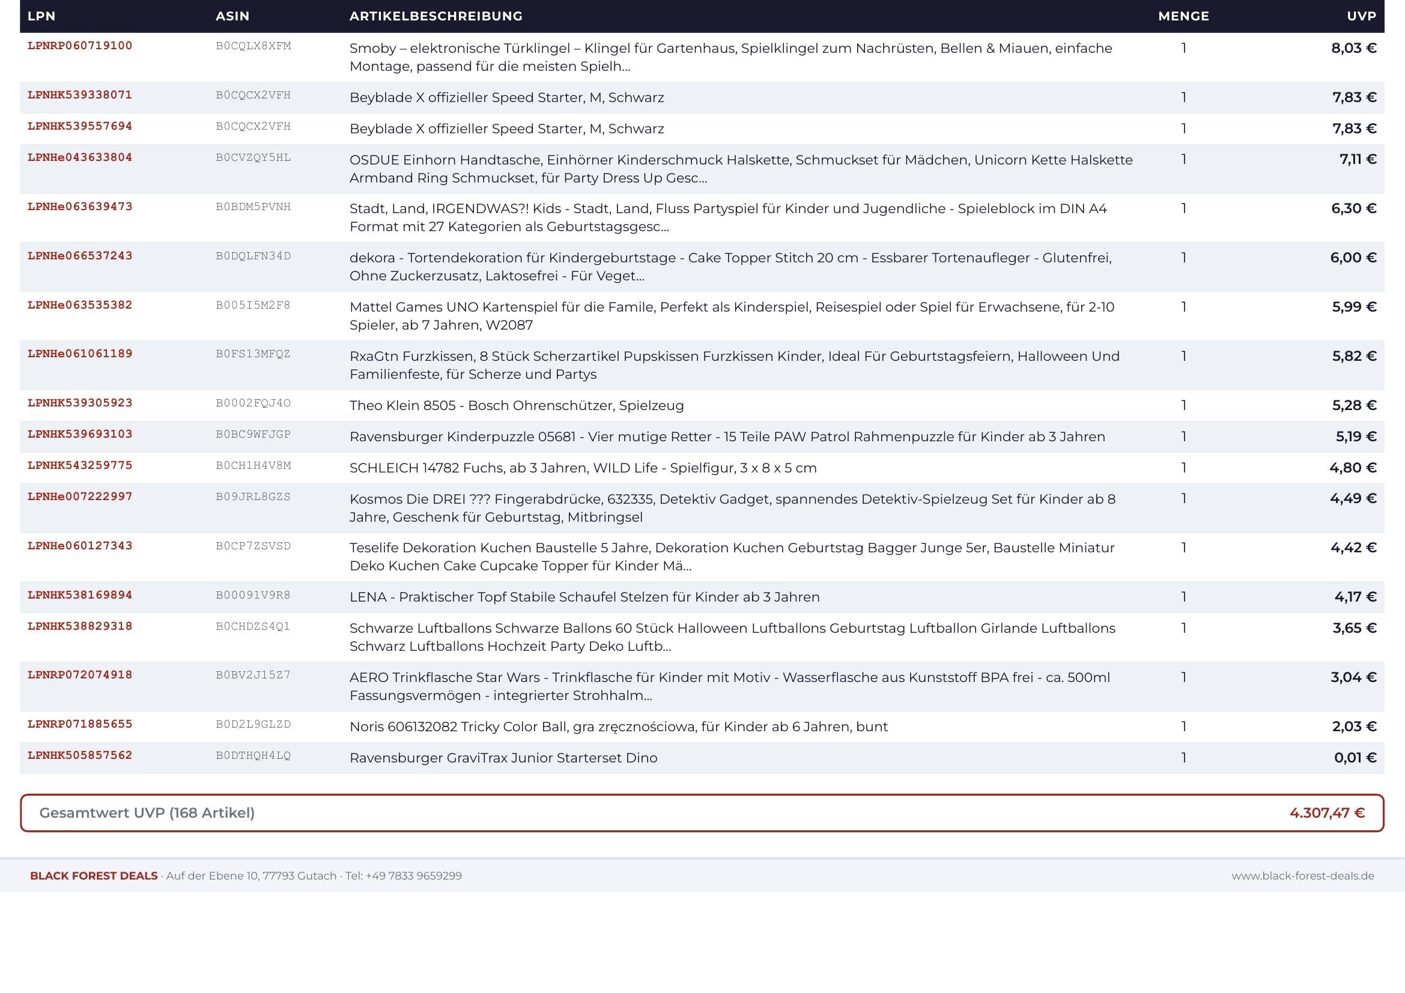The height and width of the screenshot is (993, 1405).
Task: Select ASIN B0DQLFN34D
Action: (x=253, y=256)
